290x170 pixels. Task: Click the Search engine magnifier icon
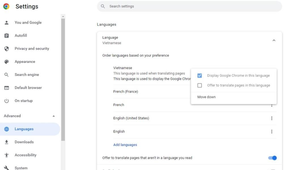point(7,75)
